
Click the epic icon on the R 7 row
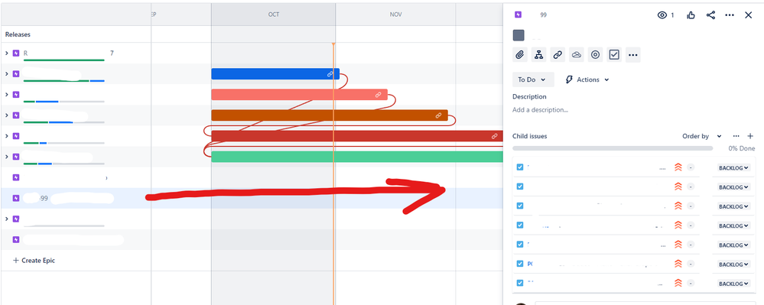[x=16, y=53]
